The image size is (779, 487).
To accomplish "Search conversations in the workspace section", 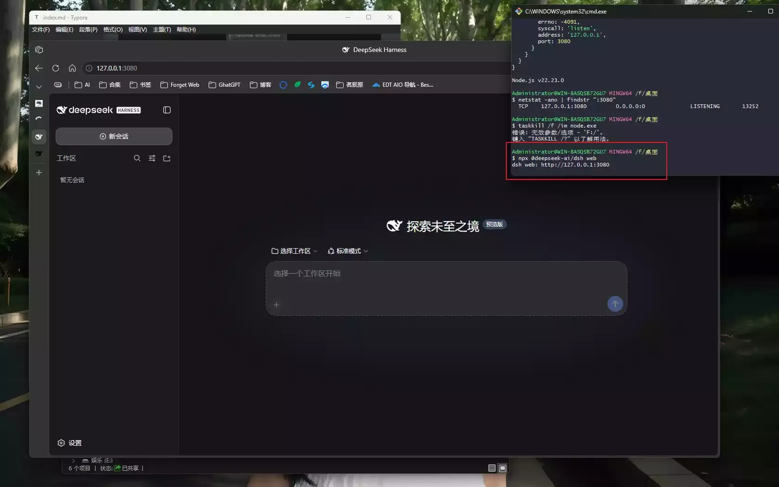I will point(137,158).
